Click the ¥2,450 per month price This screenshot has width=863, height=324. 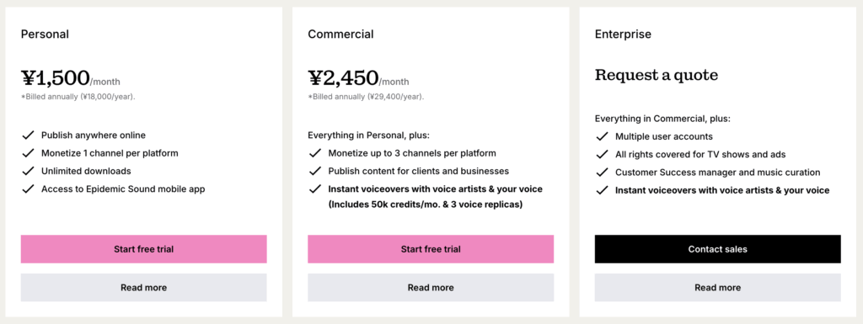coord(358,78)
